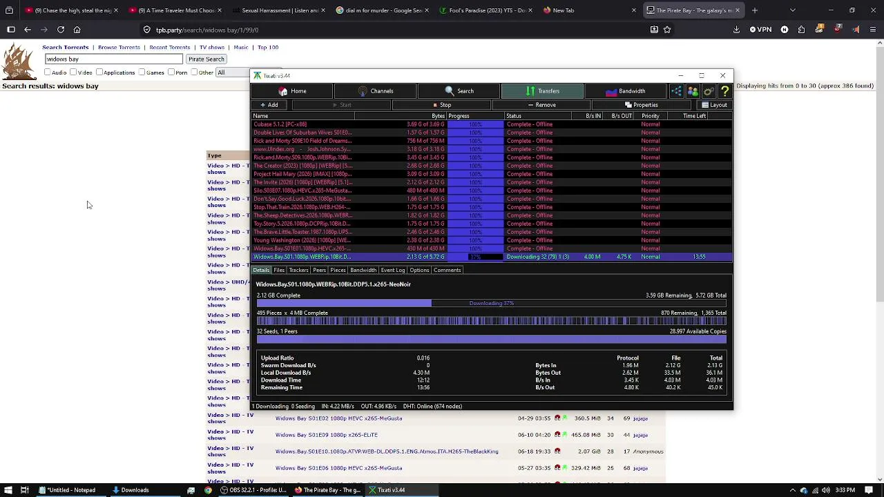Switch to the Peers tab in Tixati
884x497 pixels.
(319, 270)
